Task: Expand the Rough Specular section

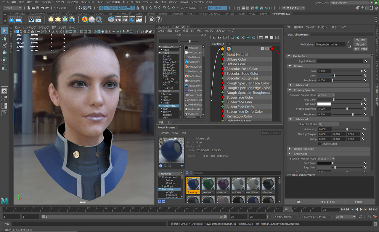Action: tap(290, 149)
